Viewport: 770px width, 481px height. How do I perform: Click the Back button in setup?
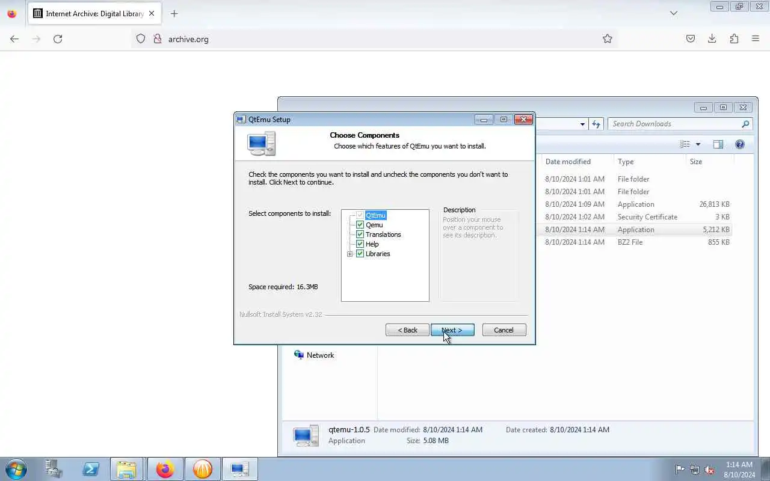407,330
